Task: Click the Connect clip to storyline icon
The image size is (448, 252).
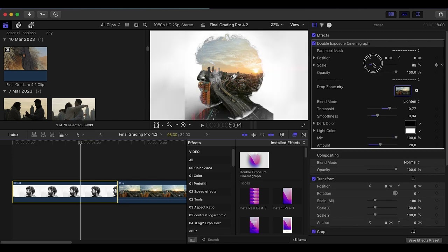Action: pyautogui.click(x=34, y=134)
